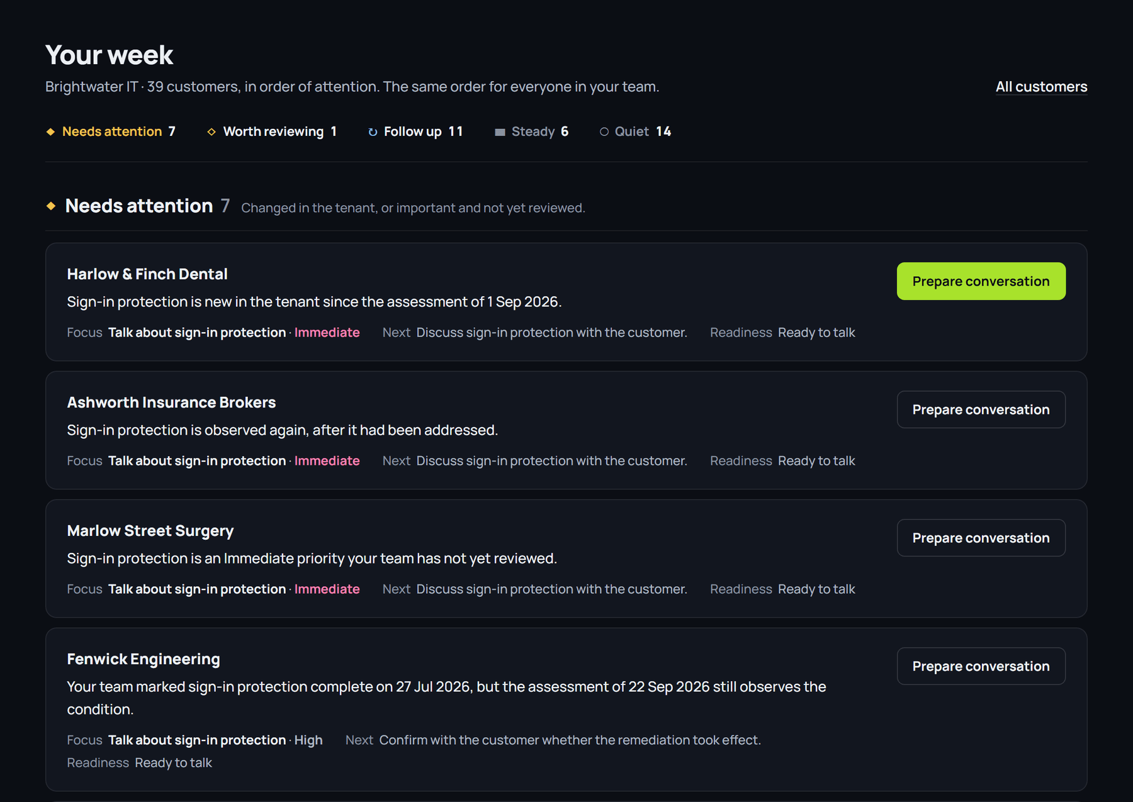1133x802 pixels.
Task: Click the Immediate priority tag on Ashworth Insurance
Action: pyautogui.click(x=327, y=461)
